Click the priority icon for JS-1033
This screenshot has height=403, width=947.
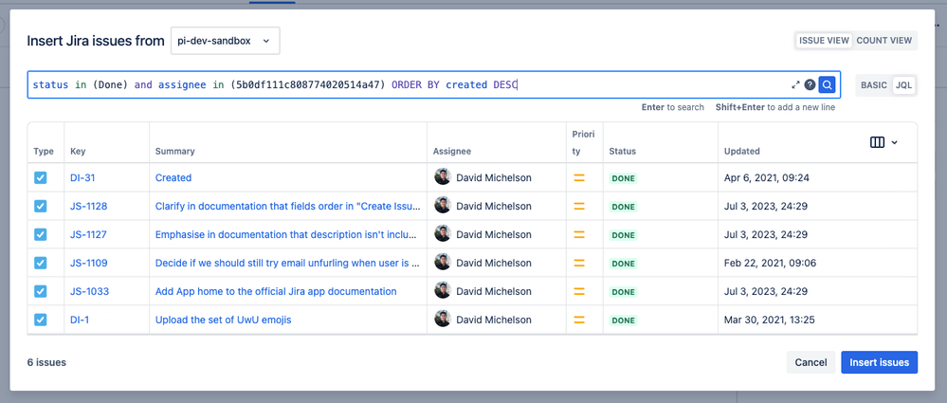579,291
